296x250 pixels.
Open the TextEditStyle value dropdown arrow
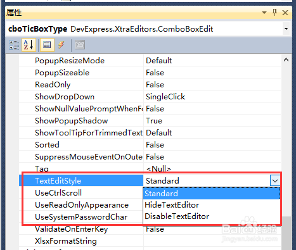[275, 181]
